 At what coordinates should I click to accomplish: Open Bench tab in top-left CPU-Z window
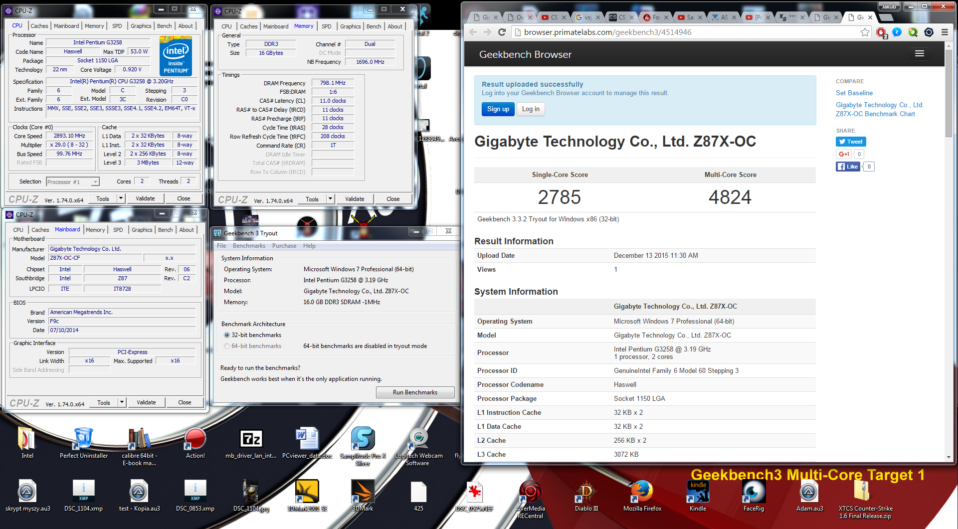pyautogui.click(x=164, y=26)
